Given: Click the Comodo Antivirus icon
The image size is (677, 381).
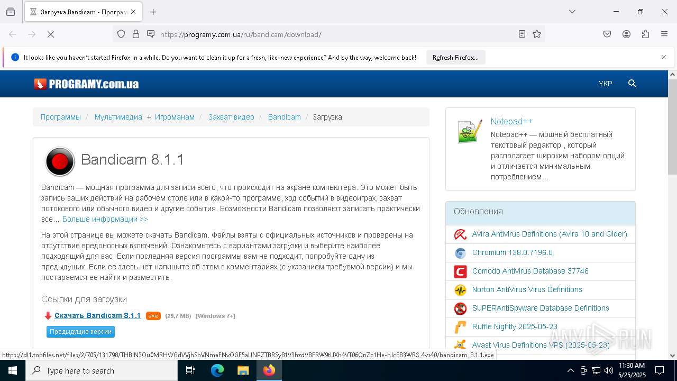Looking at the screenshot, I should [x=460, y=271].
